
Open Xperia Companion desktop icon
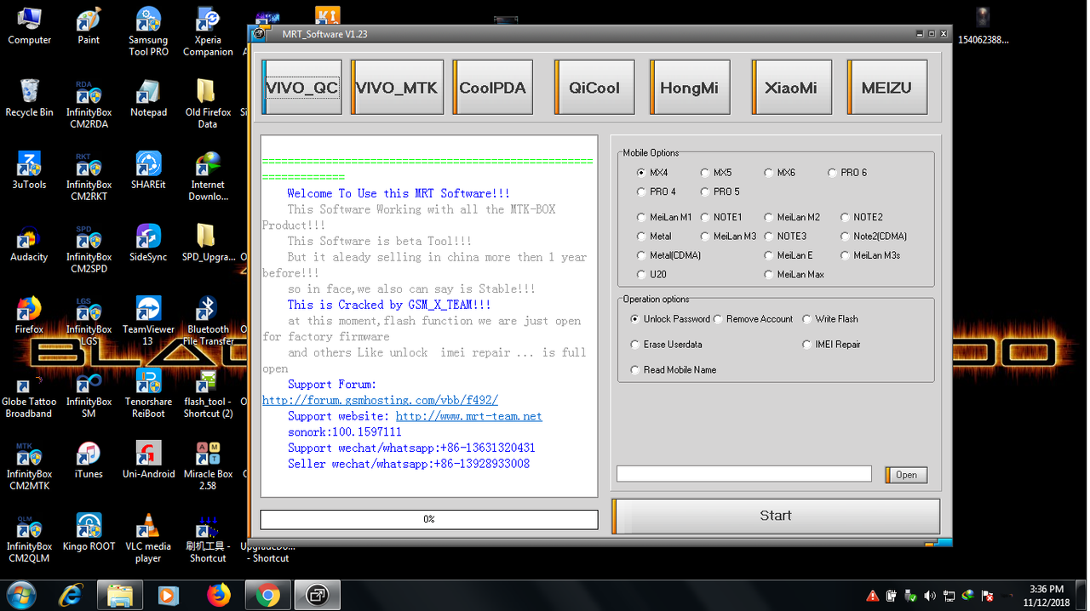pos(208,31)
